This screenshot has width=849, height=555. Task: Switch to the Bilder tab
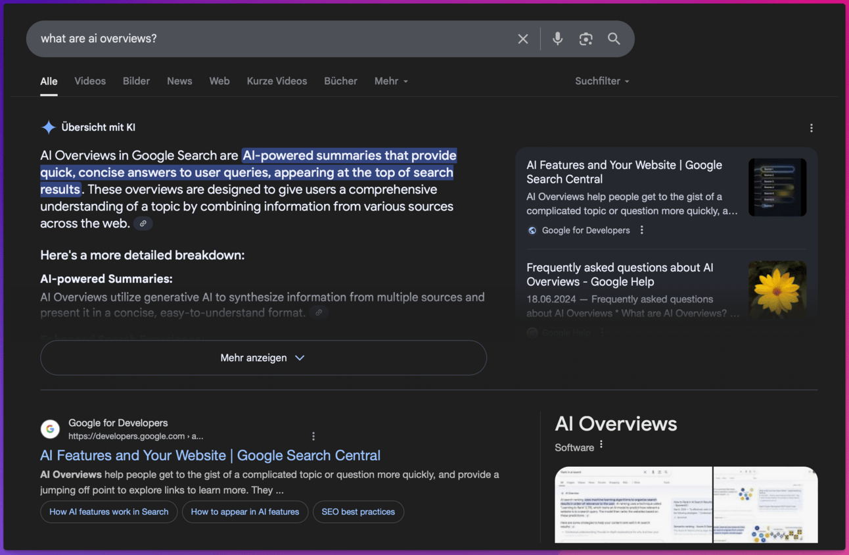click(136, 82)
